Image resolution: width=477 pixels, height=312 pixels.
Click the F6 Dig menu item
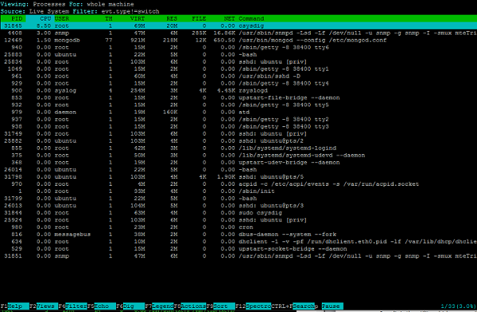tap(130, 306)
